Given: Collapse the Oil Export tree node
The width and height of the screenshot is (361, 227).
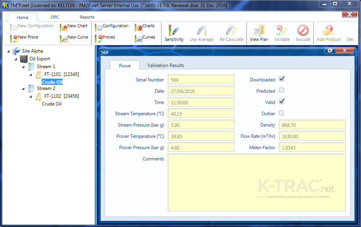Looking at the screenshot, I should click(16, 59).
